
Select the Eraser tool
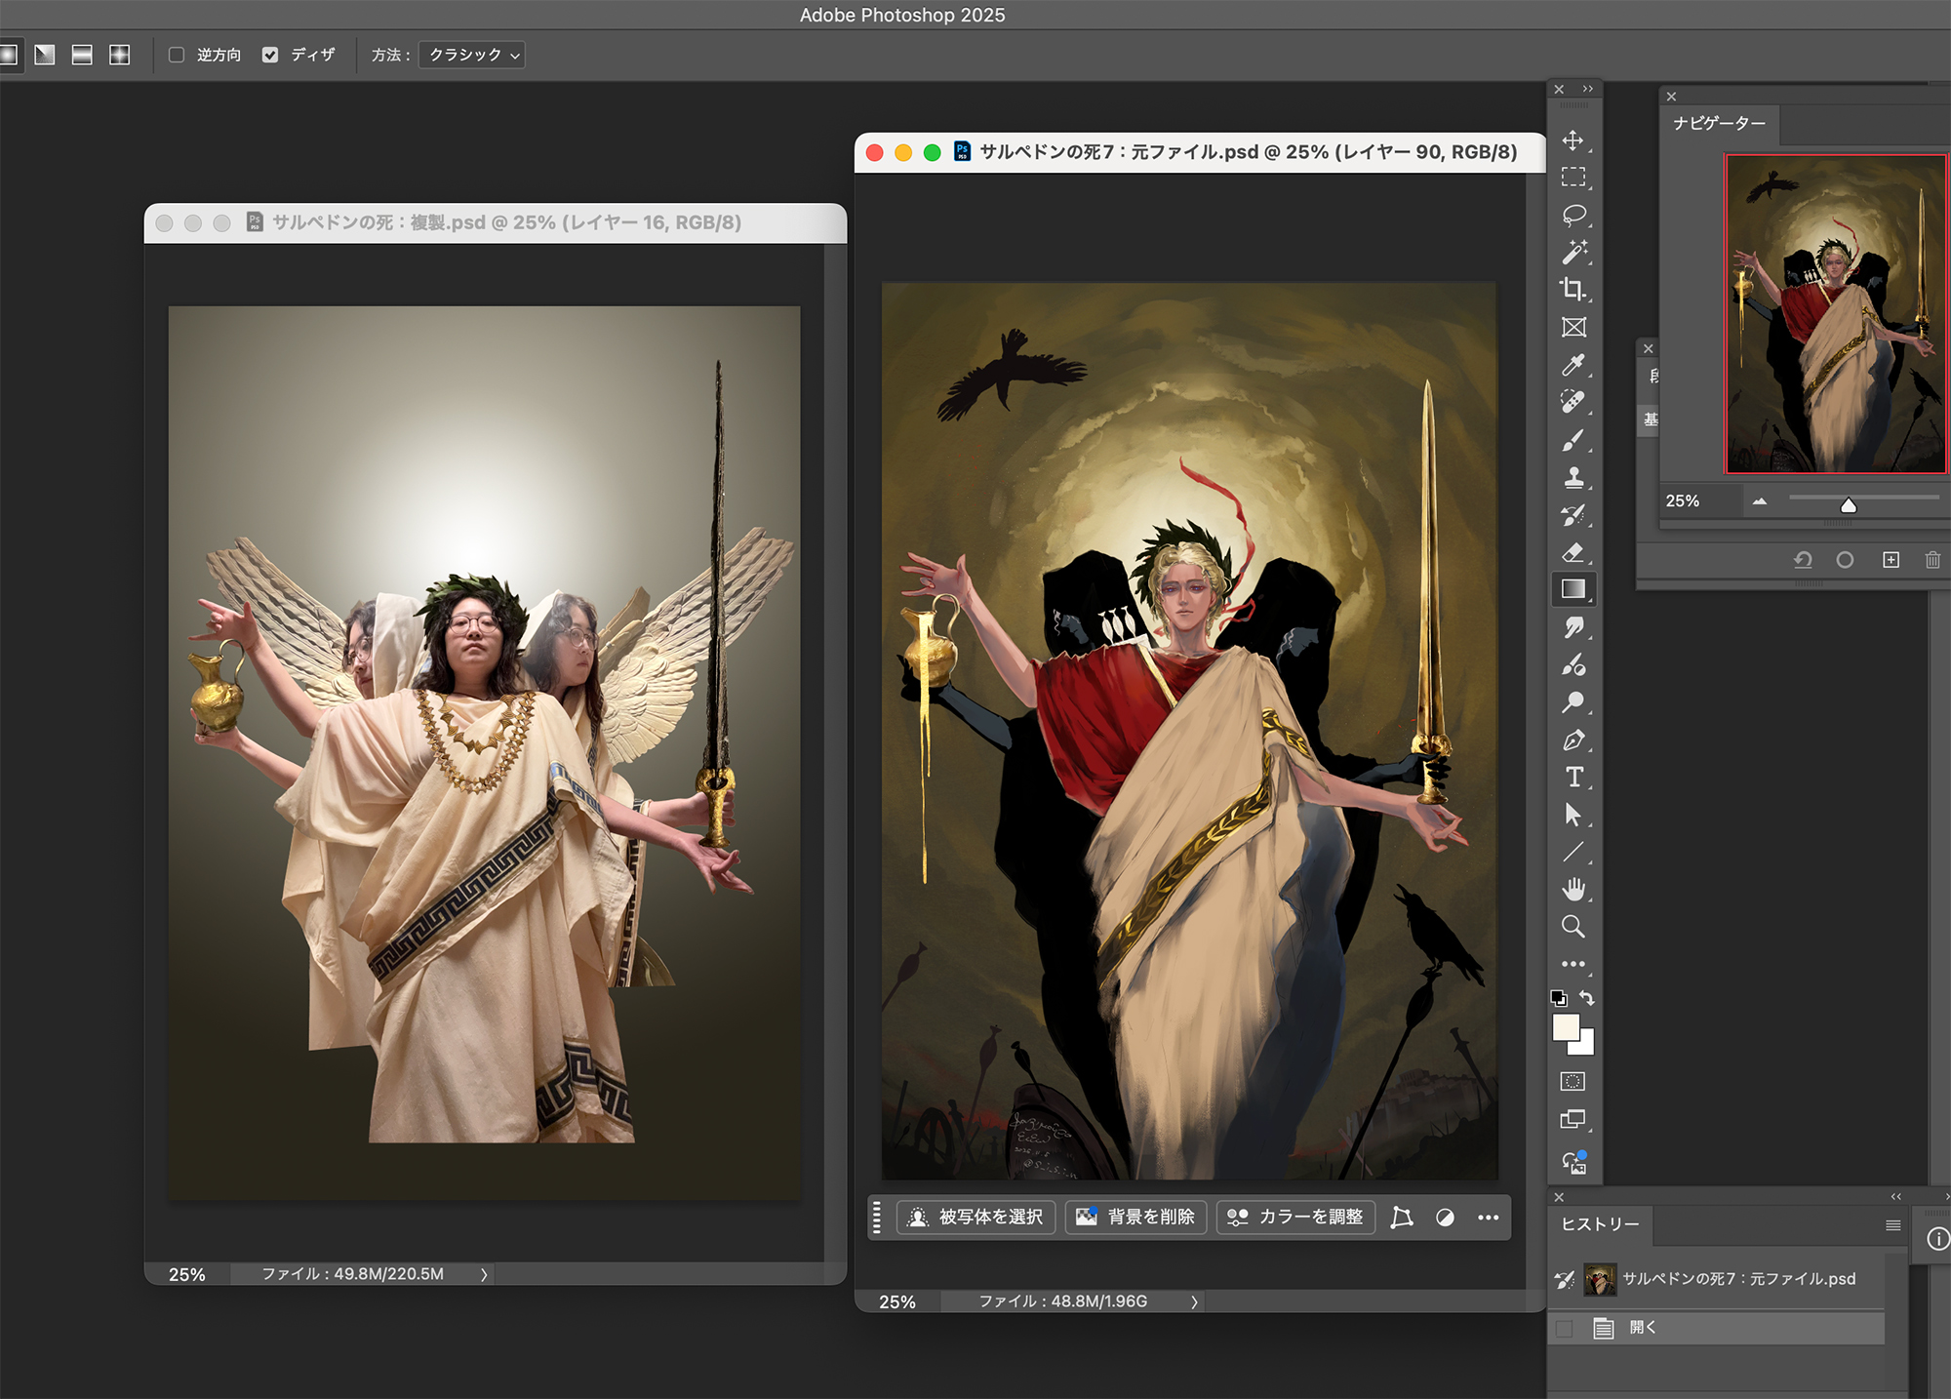[x=1573, y=552]
